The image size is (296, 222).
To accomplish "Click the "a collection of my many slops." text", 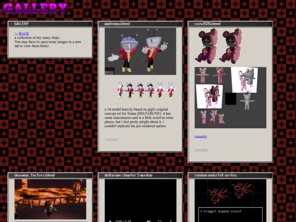I will pyautogui.click(x=37, y=38).
